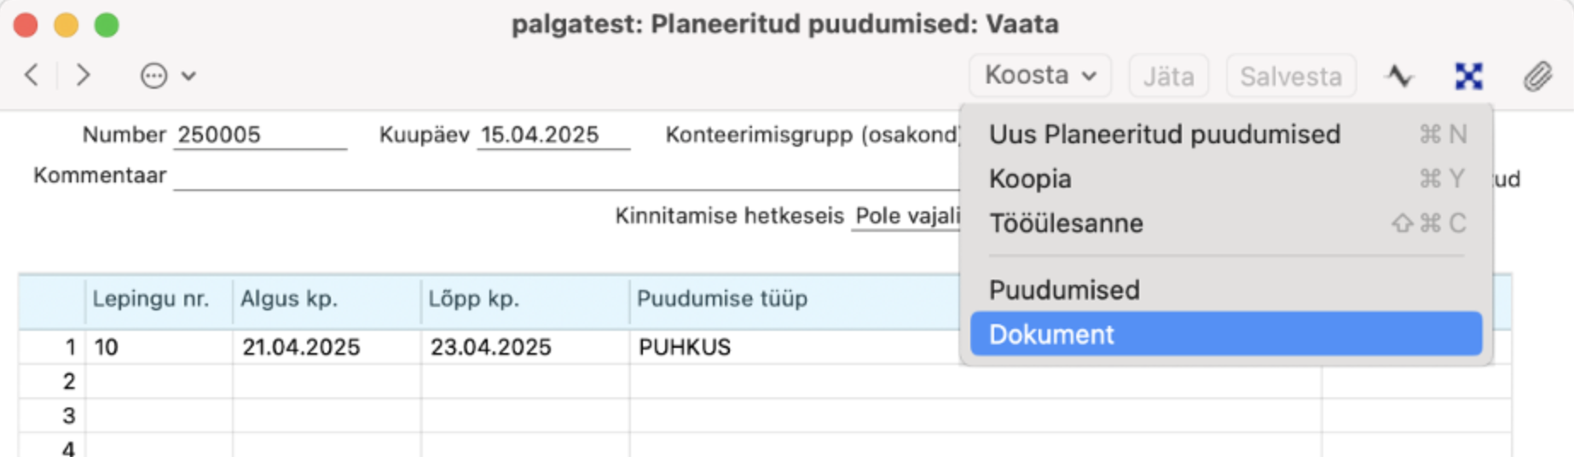Click the Number field showing 250005
The image size is (1574, 457).
(259, 135)
